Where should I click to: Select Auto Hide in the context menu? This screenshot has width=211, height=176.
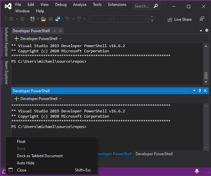coord(52,163)
